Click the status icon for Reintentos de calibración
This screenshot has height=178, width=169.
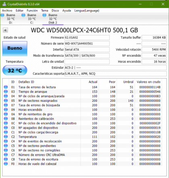tap(6, 119)
